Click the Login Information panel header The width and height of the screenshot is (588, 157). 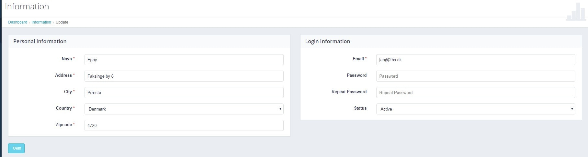tap(327, 41)
